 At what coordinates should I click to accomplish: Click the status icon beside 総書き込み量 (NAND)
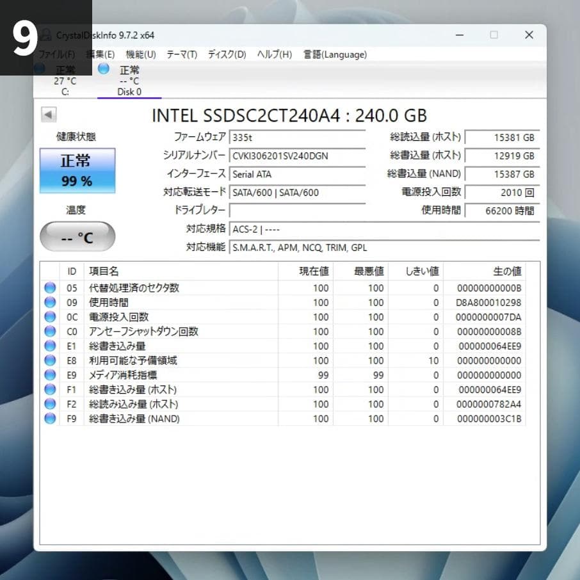pyautogui.click(x=49, y=418)
